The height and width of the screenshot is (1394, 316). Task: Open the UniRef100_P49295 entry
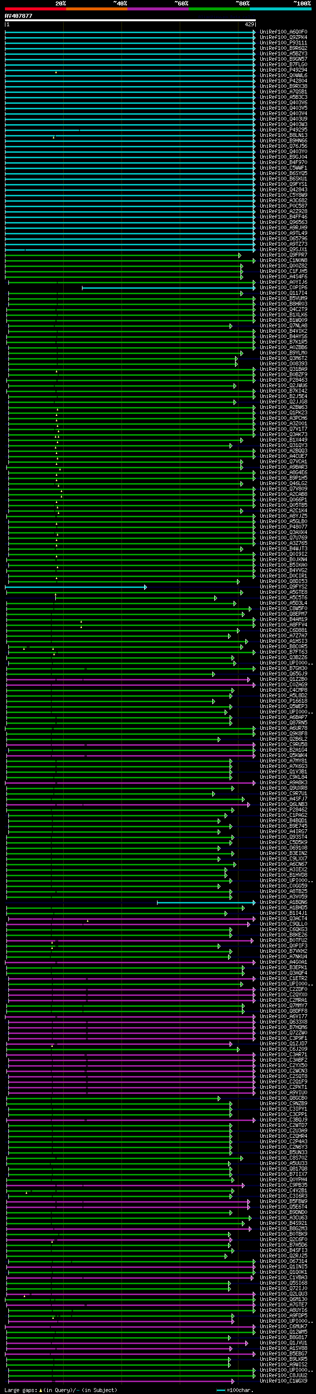283,130
